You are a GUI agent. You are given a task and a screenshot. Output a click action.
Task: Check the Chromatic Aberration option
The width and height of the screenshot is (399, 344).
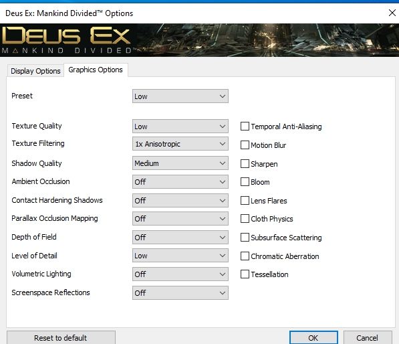tap(245, 256)
